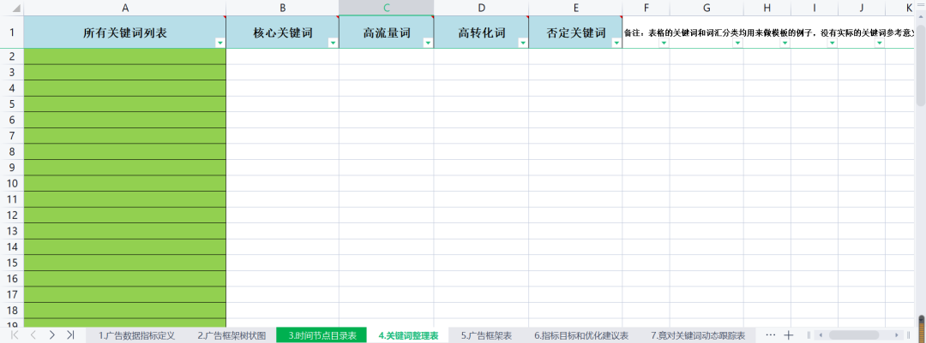Select row 1 header
This screenshot has width=926, height=343.
(12, 33)
